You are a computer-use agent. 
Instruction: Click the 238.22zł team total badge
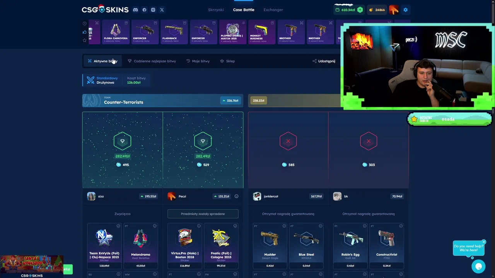click(258, 100)
